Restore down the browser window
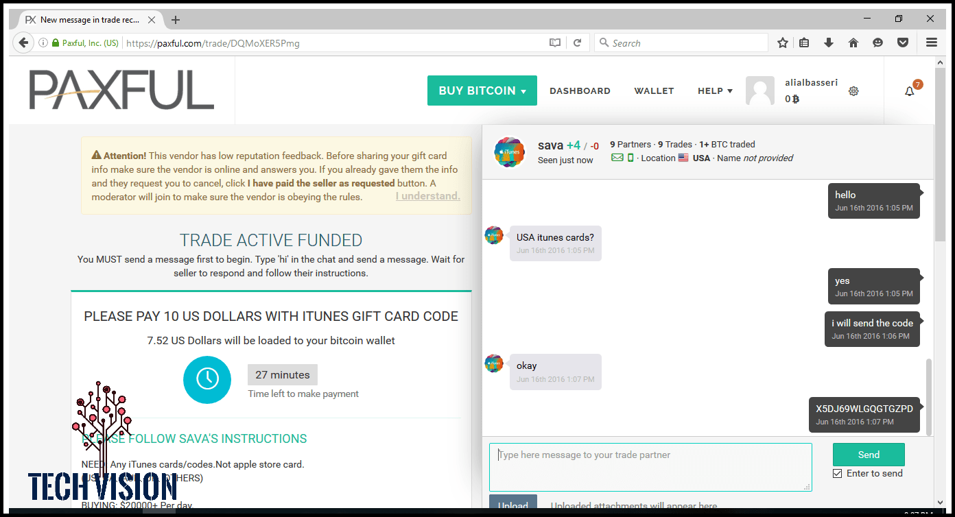Image resolution: width=955 pixels, height=517 pixels. [x=899, y=19]
